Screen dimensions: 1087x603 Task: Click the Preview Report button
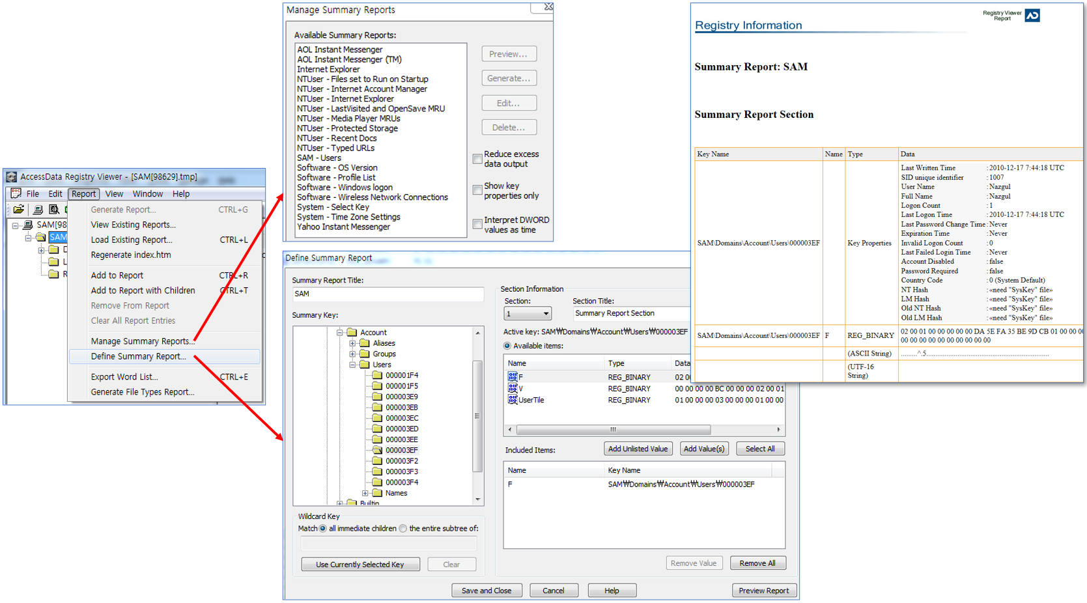(763, 591)
